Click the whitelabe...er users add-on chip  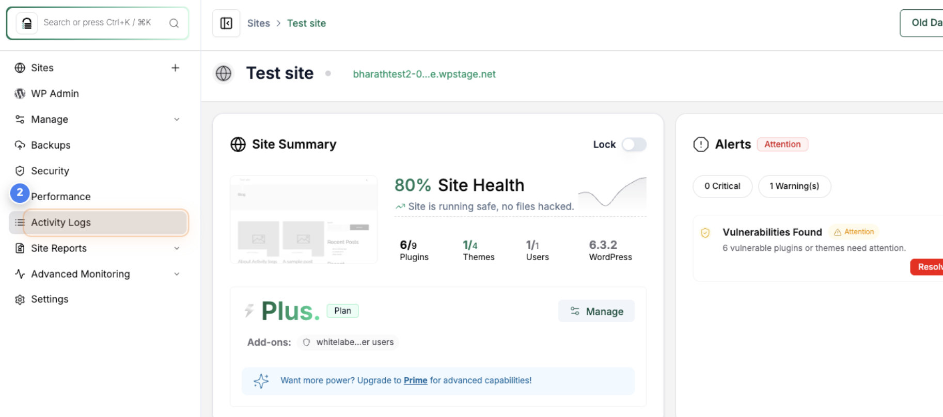pyautogui.click(x=348, y=342)
